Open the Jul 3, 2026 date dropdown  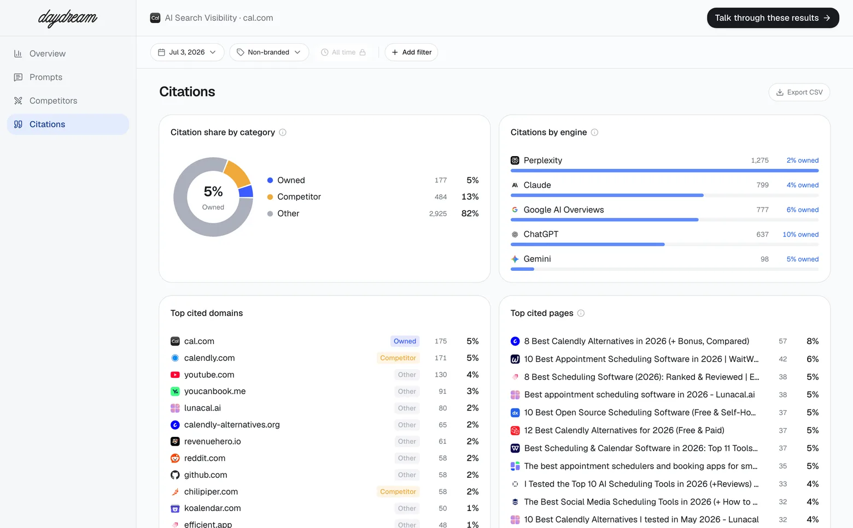coord(187,52)
